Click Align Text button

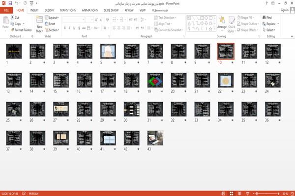163,24
